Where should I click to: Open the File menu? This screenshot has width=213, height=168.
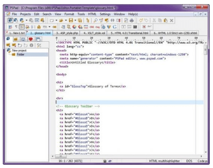(x=14, y=14)
